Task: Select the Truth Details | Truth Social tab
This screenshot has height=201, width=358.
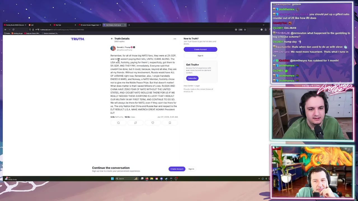Action: 114,25
